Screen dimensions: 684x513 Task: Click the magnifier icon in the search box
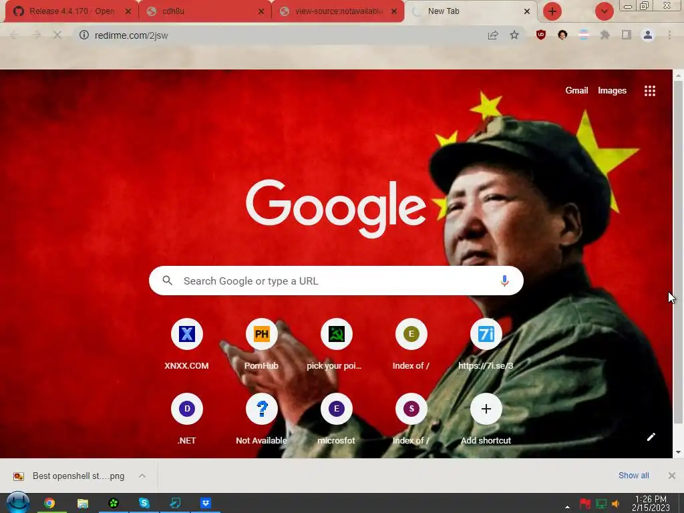[168, 281]
